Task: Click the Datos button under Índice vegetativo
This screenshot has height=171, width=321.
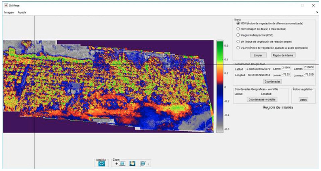Action: tap(303, 100)
